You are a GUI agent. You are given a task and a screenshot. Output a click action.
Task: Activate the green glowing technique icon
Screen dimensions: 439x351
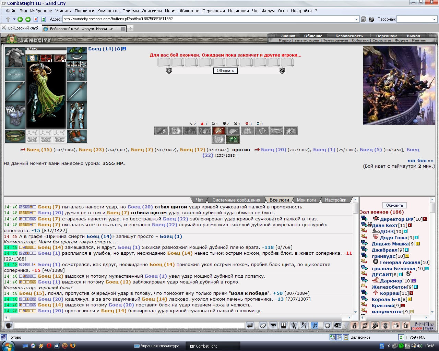click(233, 139)
